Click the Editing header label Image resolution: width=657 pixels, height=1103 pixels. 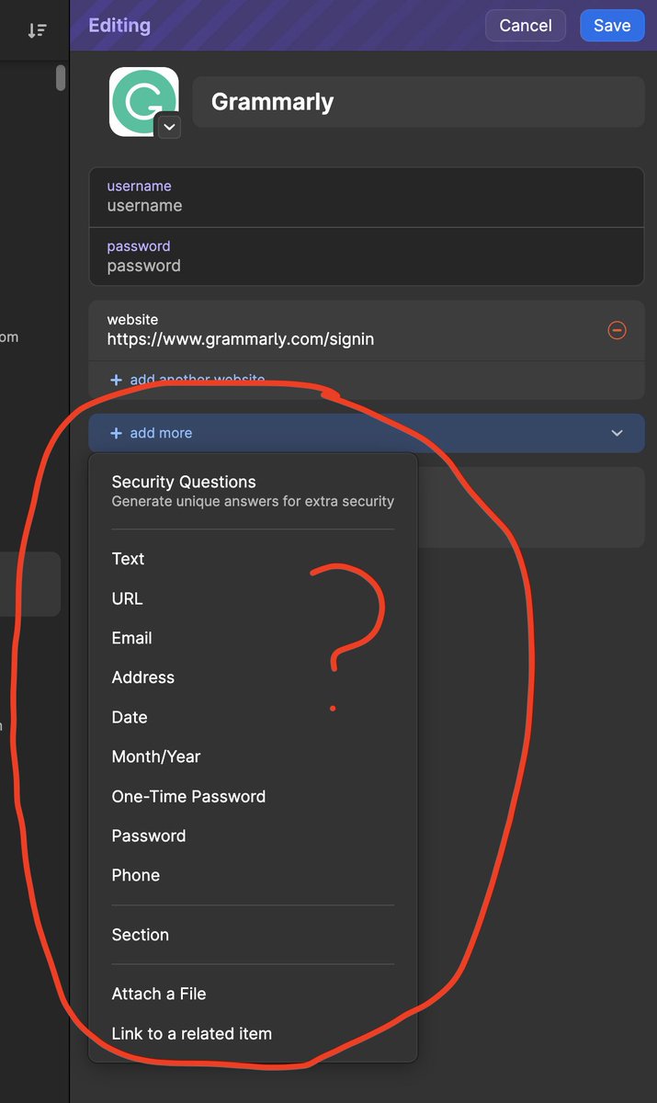click(119, 25)
